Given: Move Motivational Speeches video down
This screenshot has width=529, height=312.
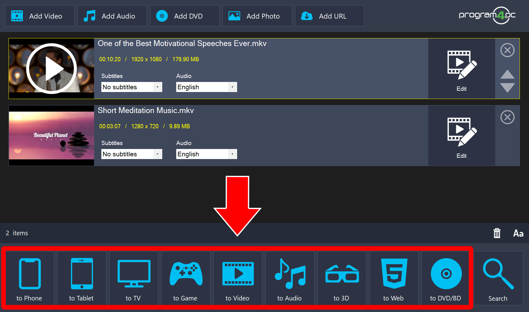Looking at the screenshot, I should [x=507, y=88].
